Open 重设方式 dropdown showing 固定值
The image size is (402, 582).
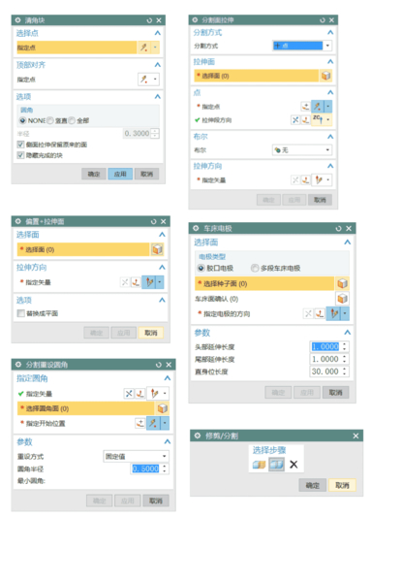point(136,456)
